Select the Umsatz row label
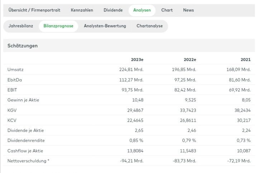Viewport: 258px width, 173px height. coord(15,69)
